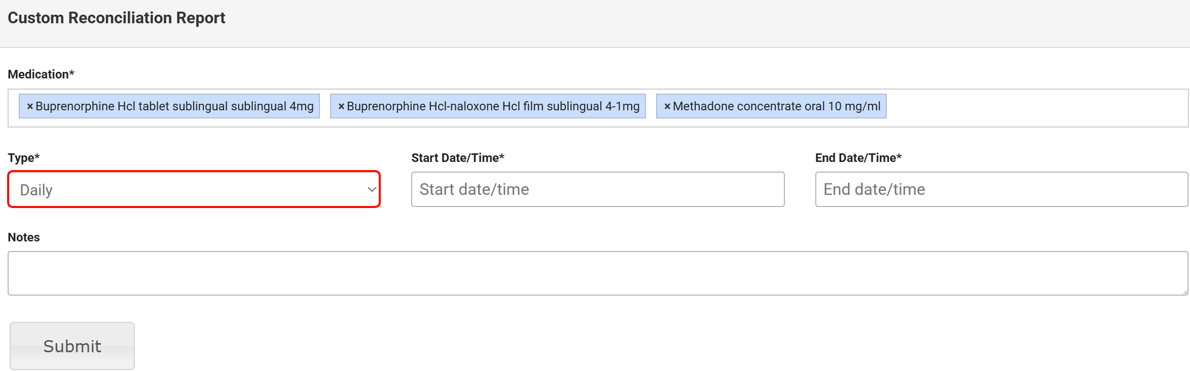
Task: Delete the Methadone concentrate oral tag
Action: [667, 106]
